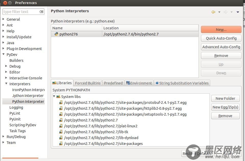
Task: Open the forward history dropdown arrow
Action: 231,12
